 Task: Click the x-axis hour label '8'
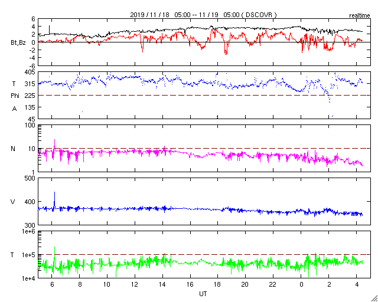click(80, 284)
